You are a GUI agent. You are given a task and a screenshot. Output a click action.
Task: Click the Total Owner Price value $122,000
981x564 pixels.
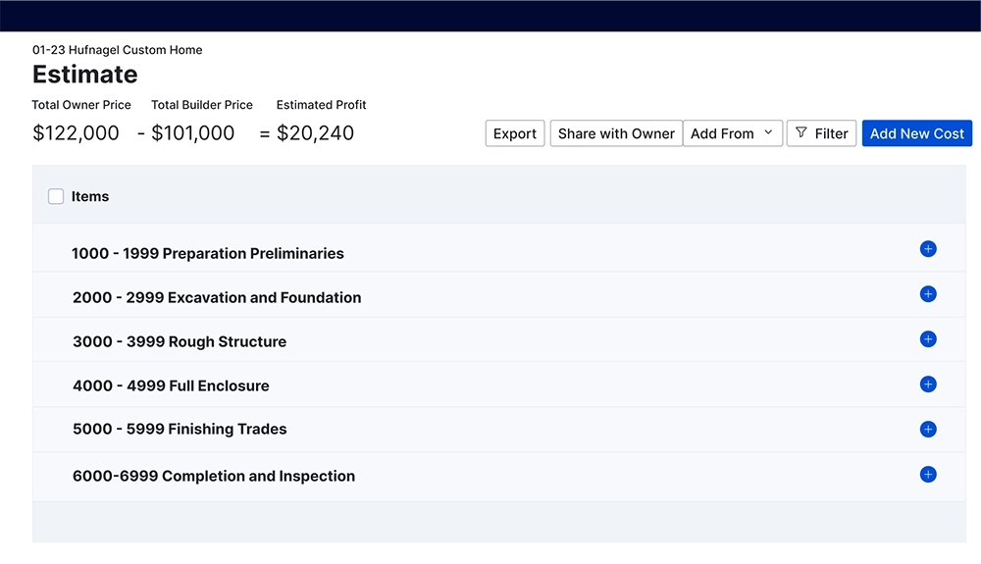[x=76, y=133]
